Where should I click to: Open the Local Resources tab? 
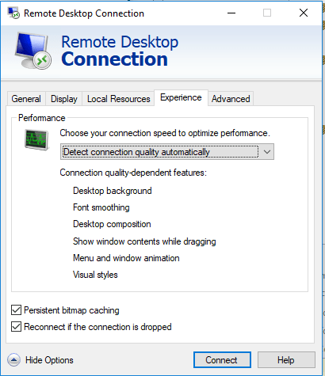click(x=119, y=99)
